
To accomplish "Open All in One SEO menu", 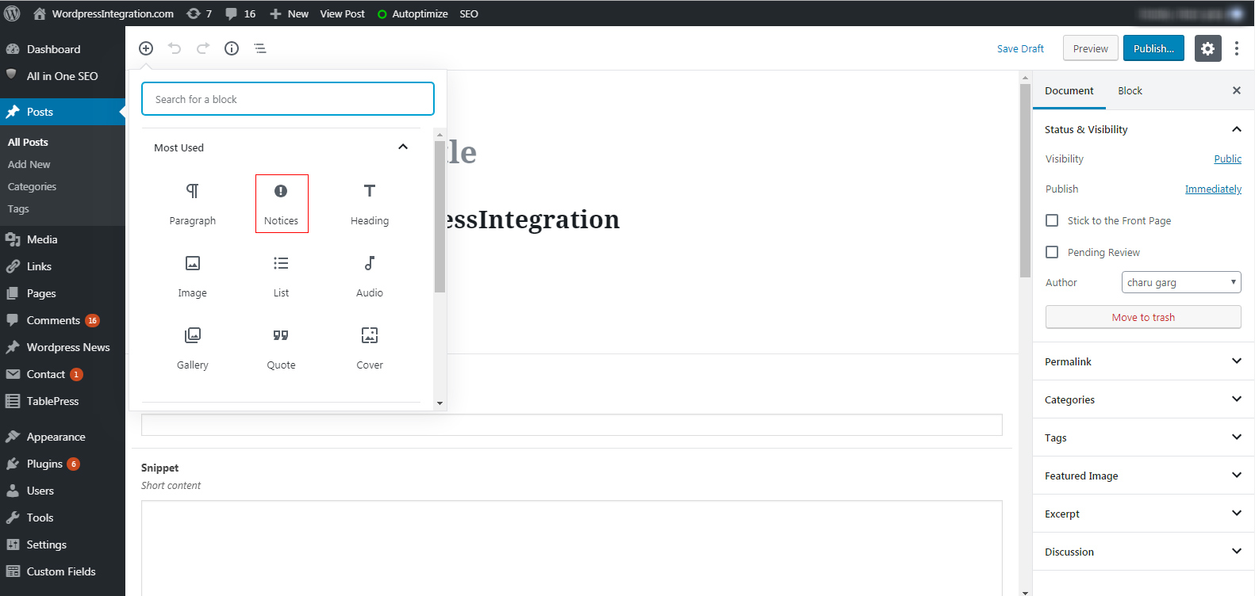I will point(63,76).
